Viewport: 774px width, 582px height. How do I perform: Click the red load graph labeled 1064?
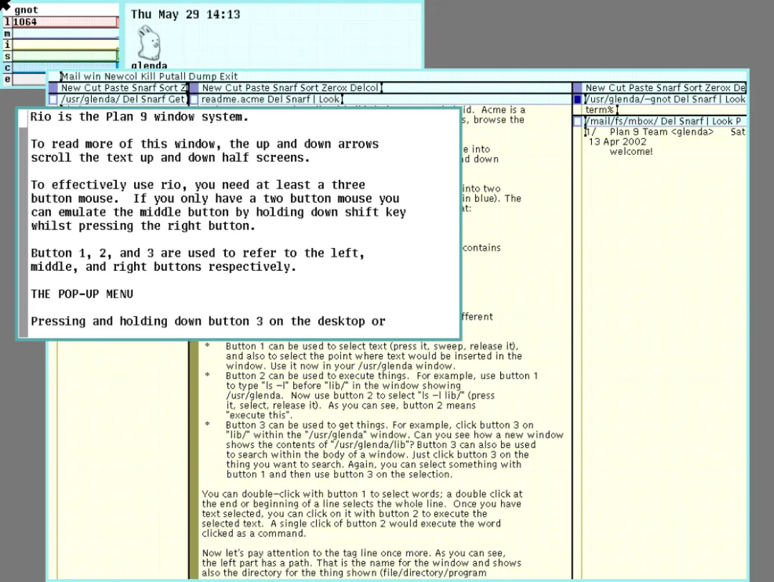tap(65, 22)
